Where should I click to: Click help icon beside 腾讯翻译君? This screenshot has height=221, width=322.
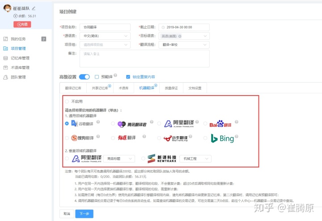(x=152, y=122)
